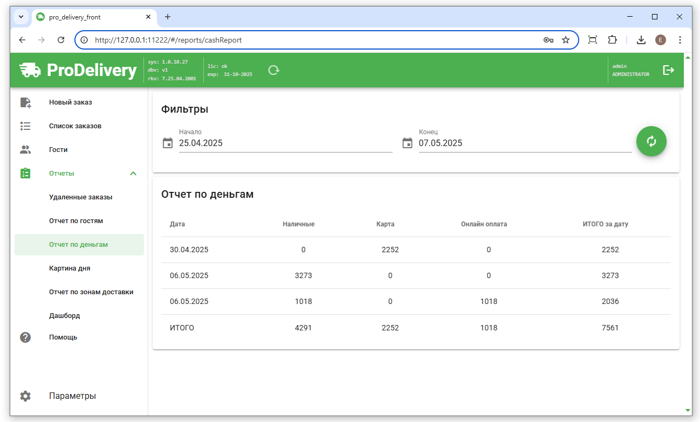The width and height of the screenshot is (700, 422).
Task: Open Chrome three-dot menu
Action: [x=680, y=40]
